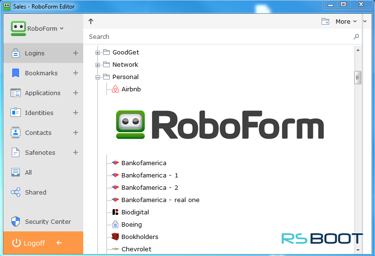This screenshot has width=375, height=256.
Task: Open the Boeing login
Action: click(x=131, y=225)
